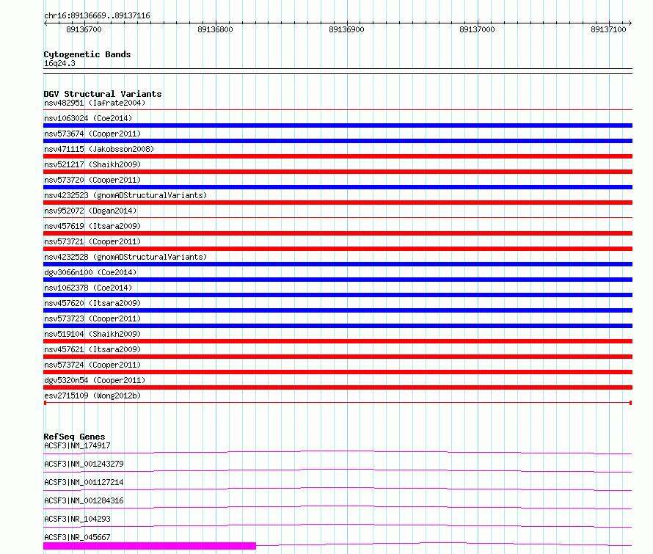Screen dimensions: 653x554
Task: Open variant nsv573720 (Cooper2011)
Action: tap(92, 180)
